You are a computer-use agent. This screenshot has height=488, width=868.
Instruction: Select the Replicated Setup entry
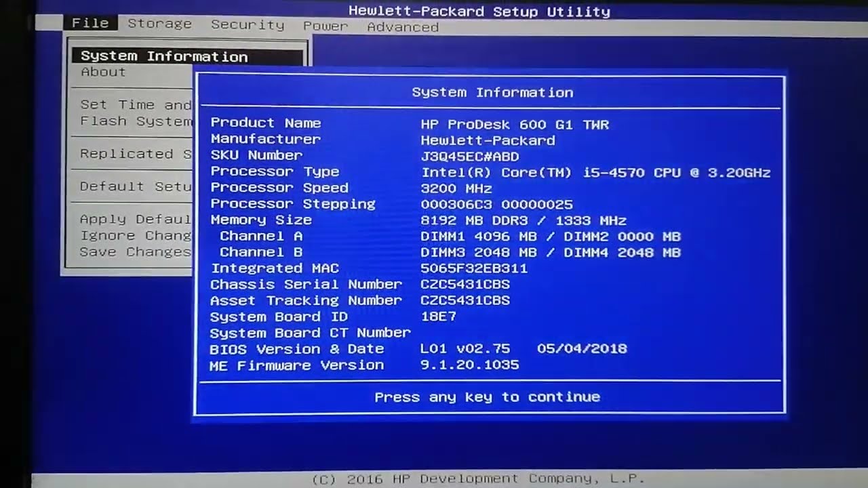point(136,154)
